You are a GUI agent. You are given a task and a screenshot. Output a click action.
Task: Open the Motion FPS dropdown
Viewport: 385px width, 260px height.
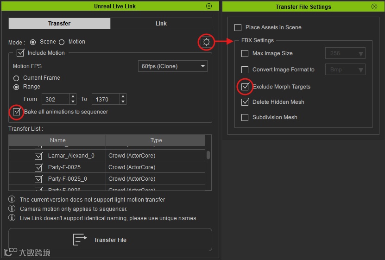tap(173, 66)
